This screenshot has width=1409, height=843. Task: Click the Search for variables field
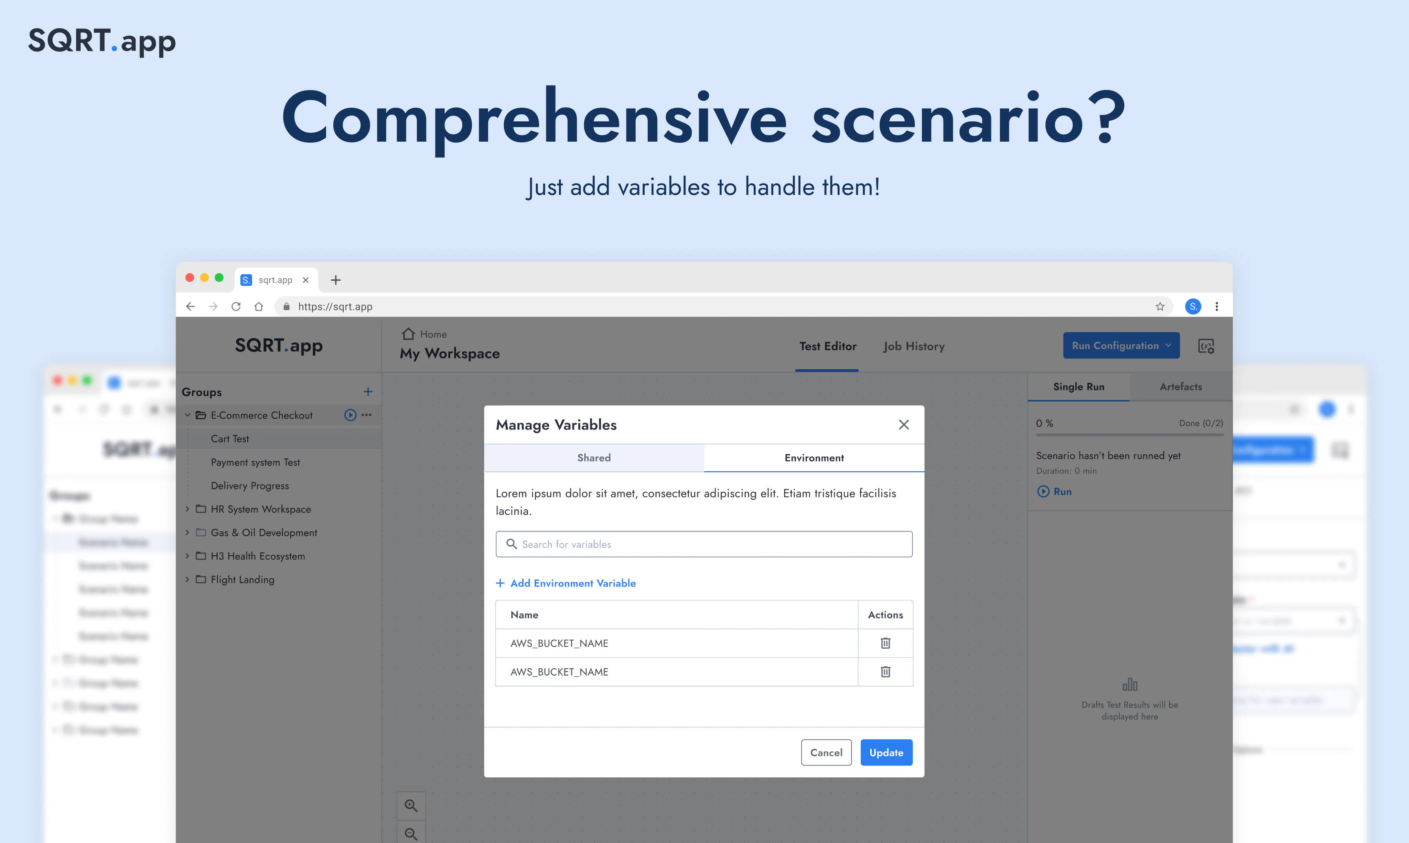click(704, 544)
